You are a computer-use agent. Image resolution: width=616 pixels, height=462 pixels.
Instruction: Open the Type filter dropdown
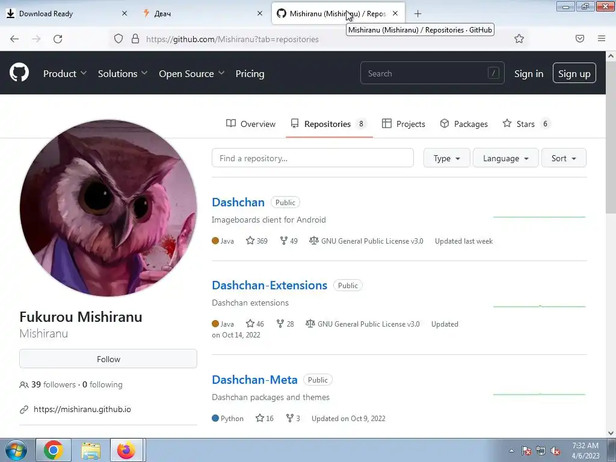[447, 158]
